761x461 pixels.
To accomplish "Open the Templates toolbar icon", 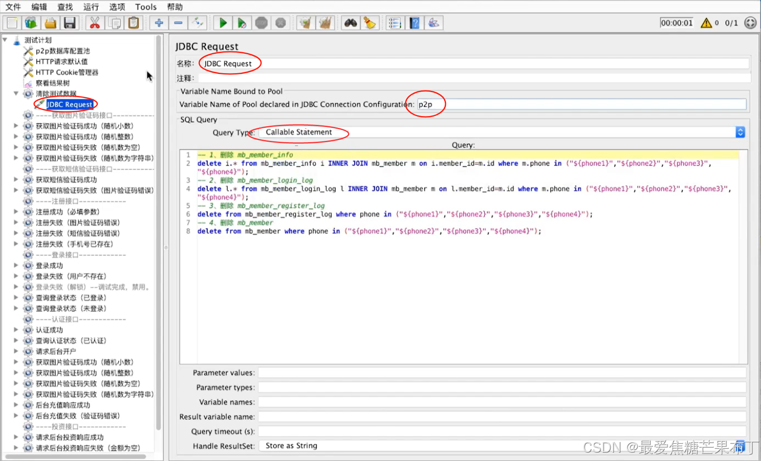I will click(x=31, y=23).
